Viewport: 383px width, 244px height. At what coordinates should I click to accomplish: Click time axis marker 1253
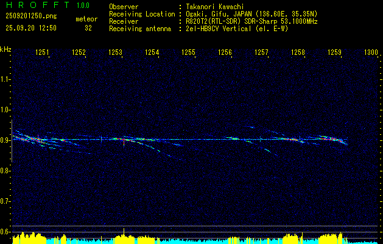(115, 52)
